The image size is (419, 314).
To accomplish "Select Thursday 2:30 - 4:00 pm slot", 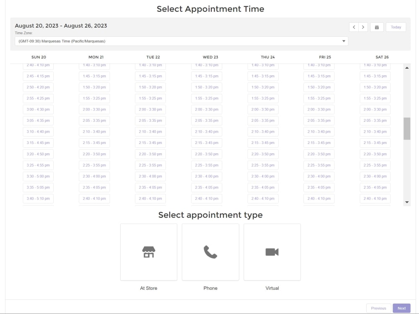I will tap(263, 176).
